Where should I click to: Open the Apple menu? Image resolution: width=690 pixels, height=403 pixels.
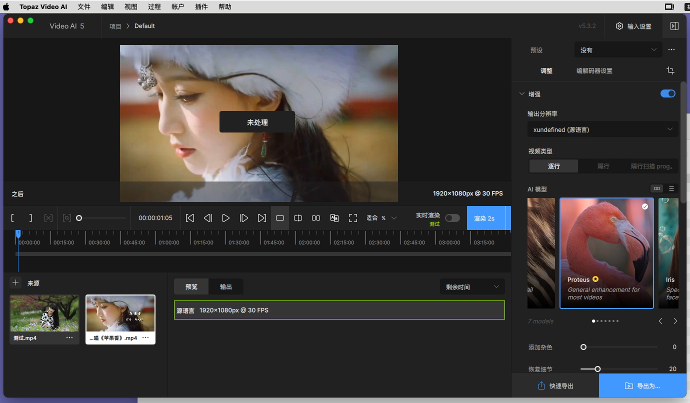pyautogui.click(x=6, y=6)
